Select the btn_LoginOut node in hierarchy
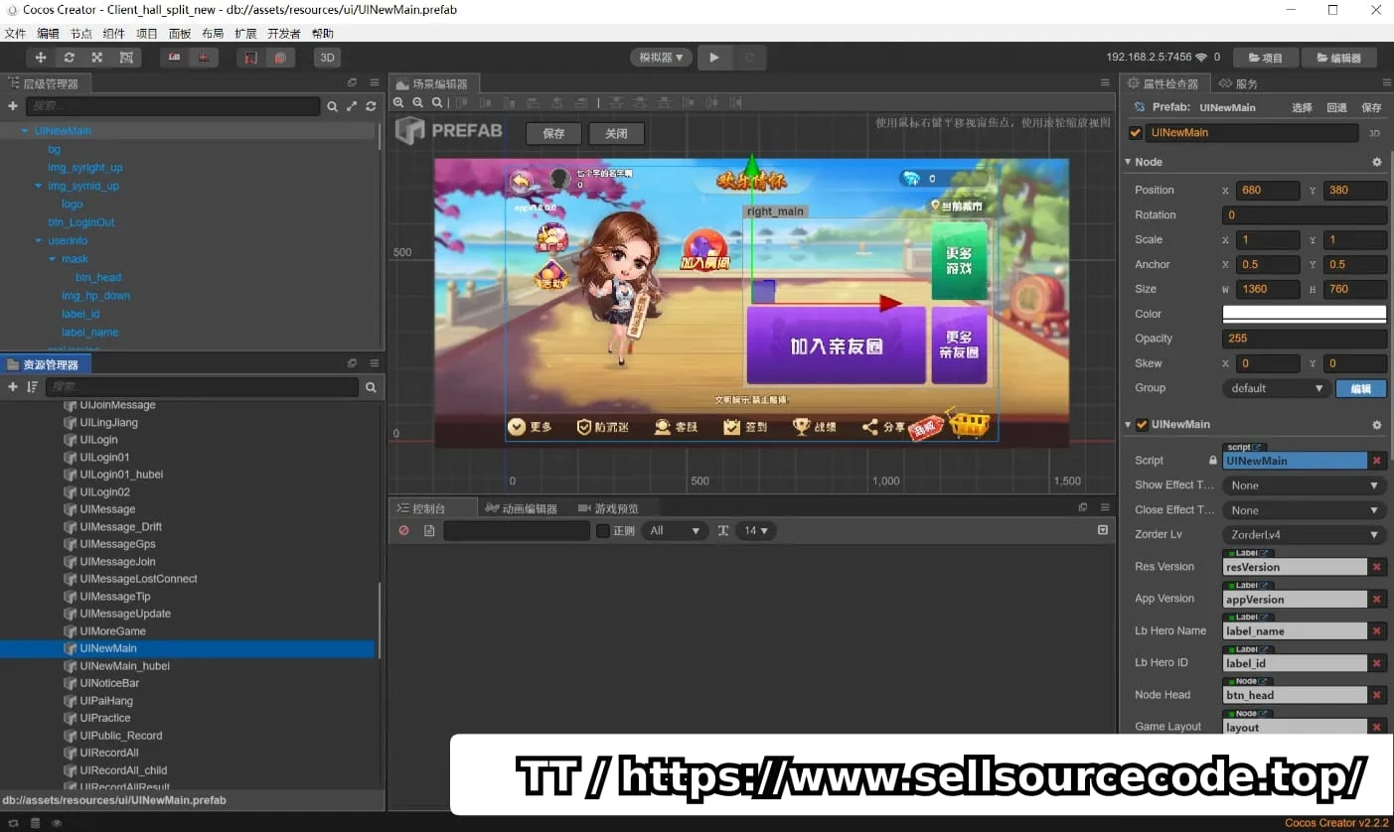The height and width of the screenshot is (832, 1394). click(x=81, y=222)
